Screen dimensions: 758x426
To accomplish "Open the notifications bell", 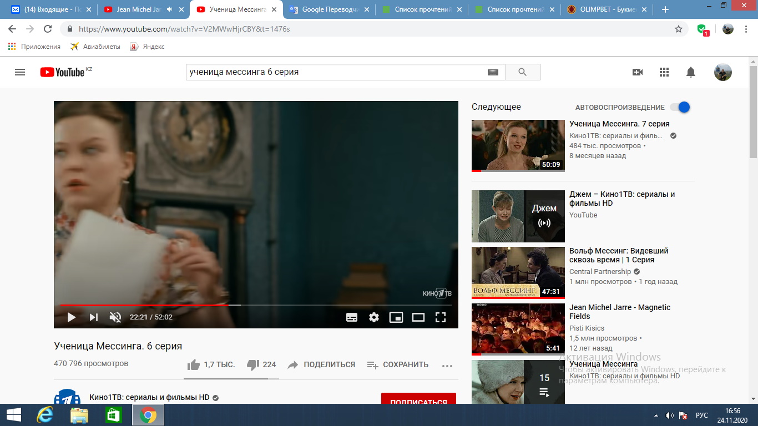I will point(691,72).
